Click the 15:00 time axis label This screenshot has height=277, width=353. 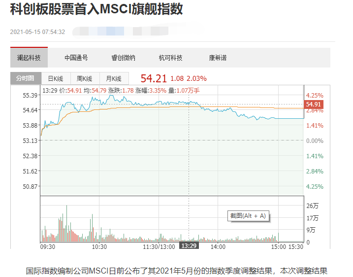(x=278, y=247)
